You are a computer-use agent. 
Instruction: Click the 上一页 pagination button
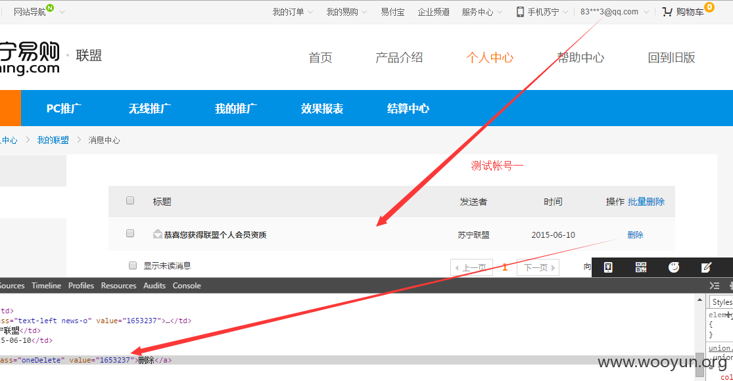471,267
